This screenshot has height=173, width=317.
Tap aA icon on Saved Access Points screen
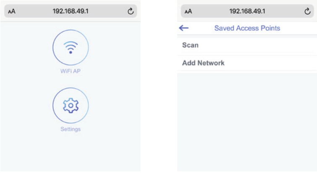[188, 12]
